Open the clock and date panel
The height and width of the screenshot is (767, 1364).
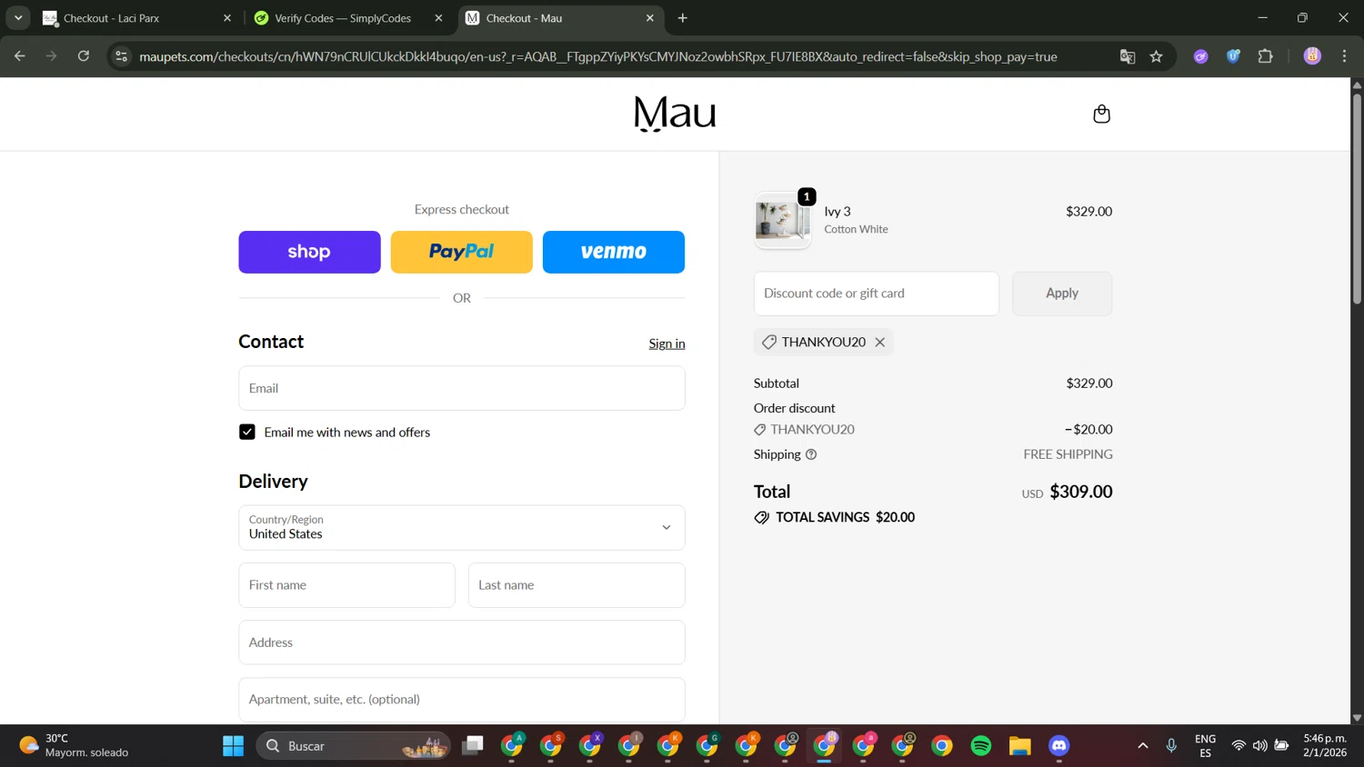click(1325, 746)
